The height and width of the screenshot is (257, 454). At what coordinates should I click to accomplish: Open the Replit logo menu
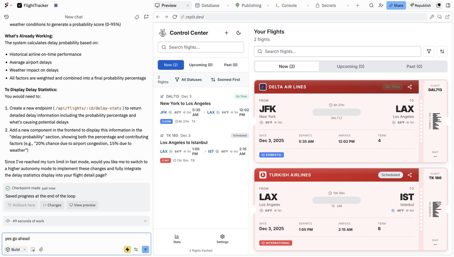(7, 5)
